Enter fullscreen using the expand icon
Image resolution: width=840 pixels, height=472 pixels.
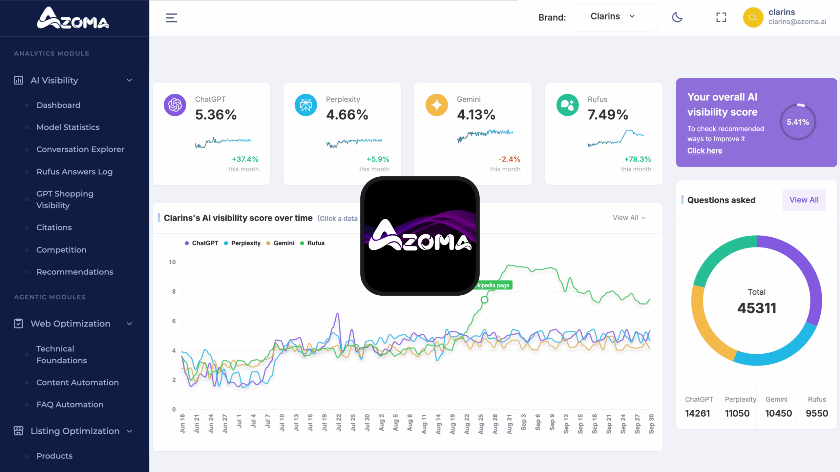point(721,17)
